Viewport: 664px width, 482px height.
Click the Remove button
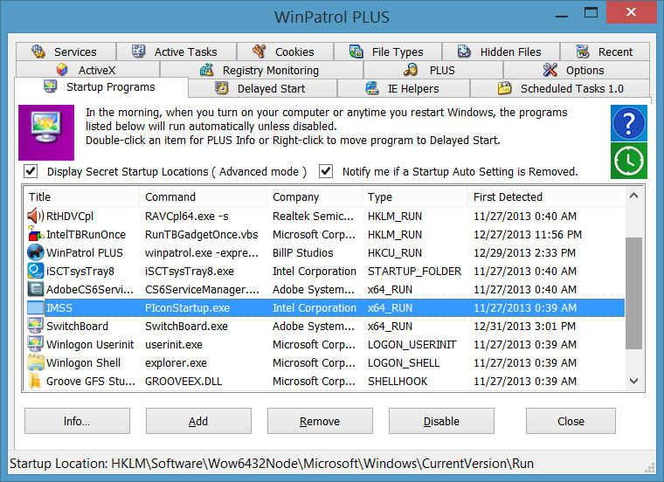point(320,421)
